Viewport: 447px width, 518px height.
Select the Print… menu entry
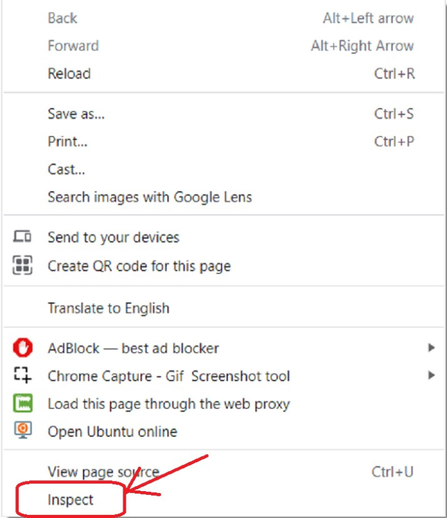pos(67,141)
